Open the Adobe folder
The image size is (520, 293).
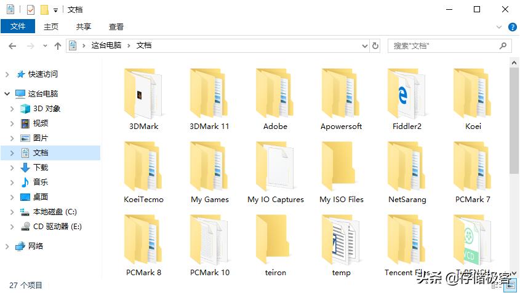(275, 100)
